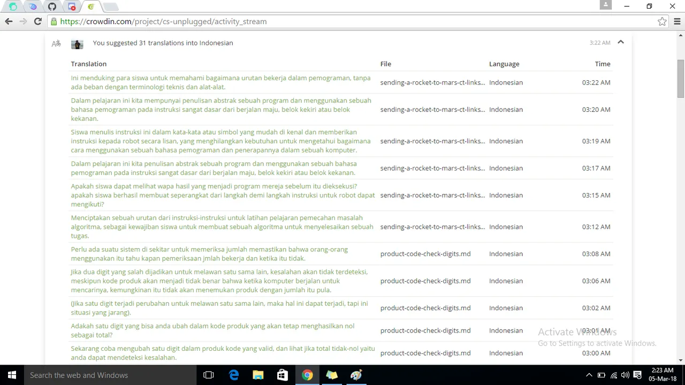The width and height of the screenshot is (685, 385).
Task: Open File Explorer from the taskbar
Action: click(258, 375)
